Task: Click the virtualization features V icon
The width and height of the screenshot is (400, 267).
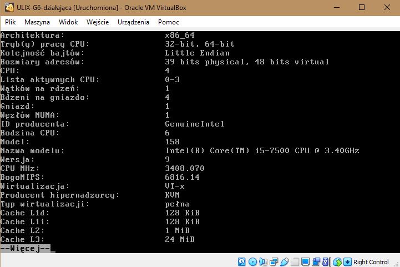Action: (x=326, y=261)
